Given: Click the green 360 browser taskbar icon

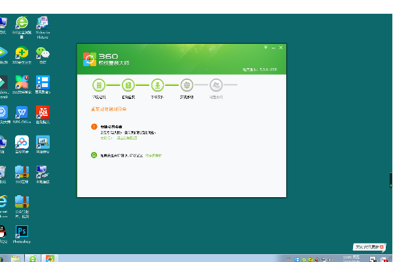Looking at the screenshot, I should [33, 258].
